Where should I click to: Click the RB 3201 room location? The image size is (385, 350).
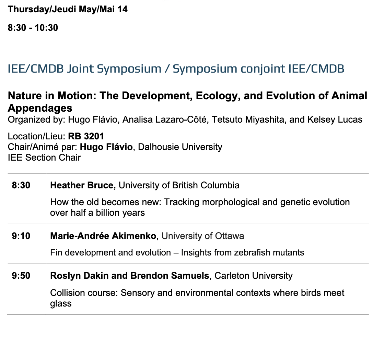click(86, 136)
